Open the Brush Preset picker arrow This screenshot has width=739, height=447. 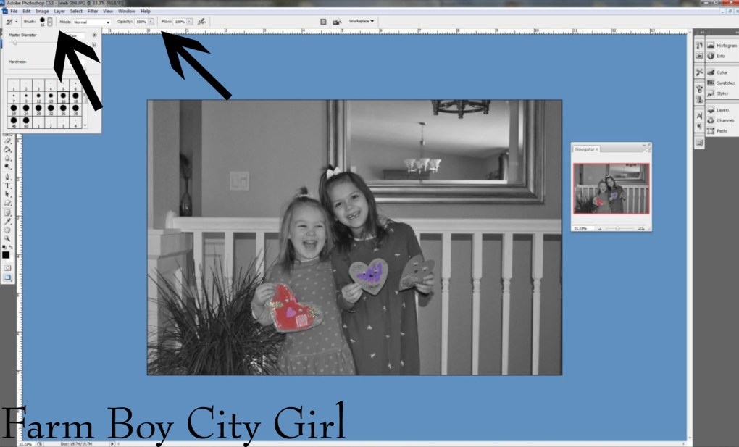49,22
